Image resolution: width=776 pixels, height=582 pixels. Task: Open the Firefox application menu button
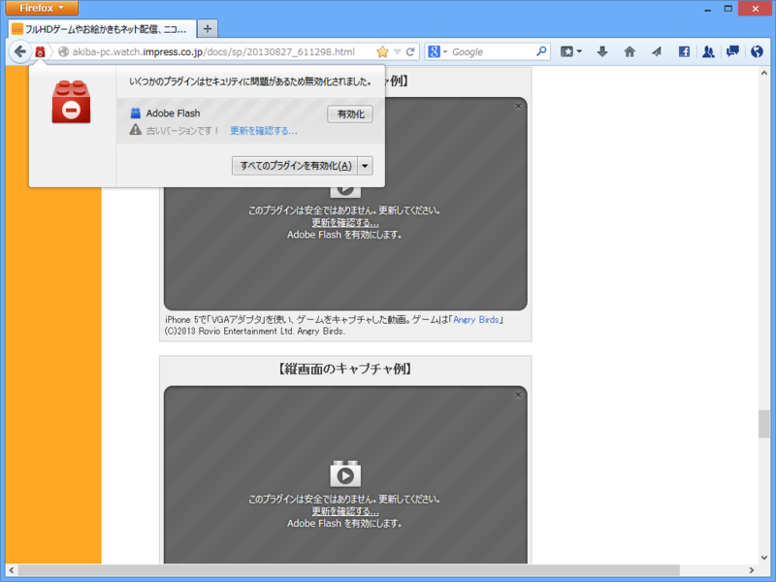pyautogui.click(x=42, y=8)
